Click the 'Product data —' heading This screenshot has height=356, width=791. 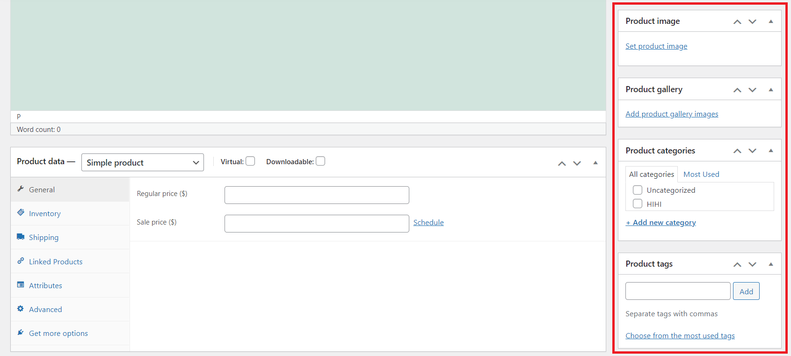(46, 161)
